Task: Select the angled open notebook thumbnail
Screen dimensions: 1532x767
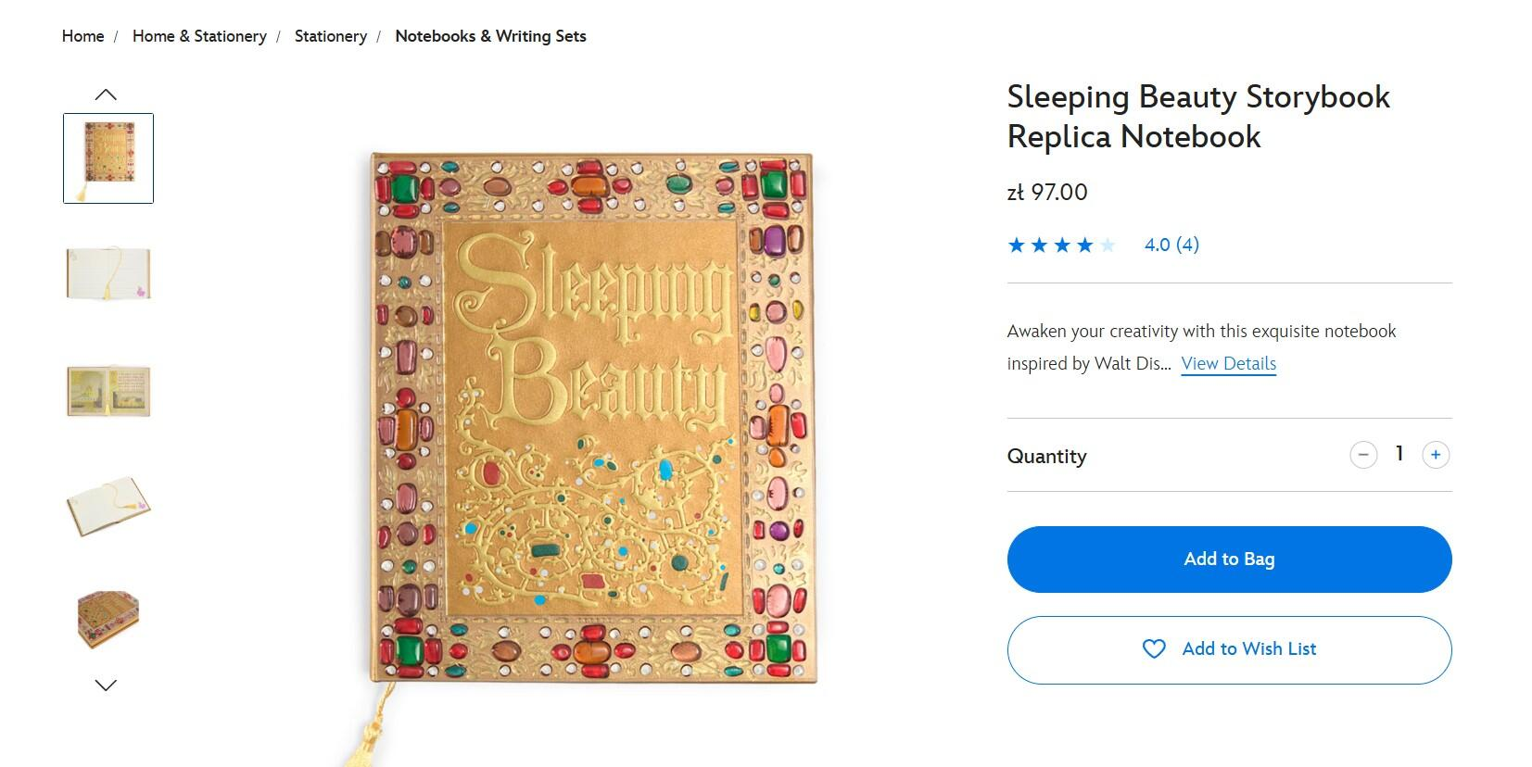Action: pos(108,505)
